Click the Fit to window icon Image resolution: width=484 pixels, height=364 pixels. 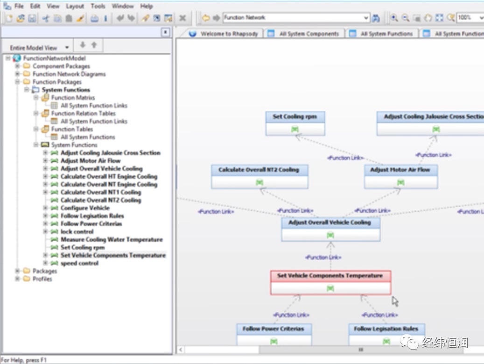coord(439,18)
